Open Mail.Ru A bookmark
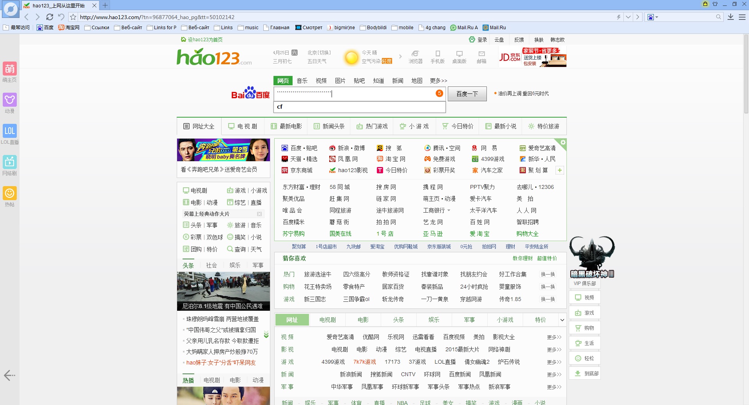This screenshot has width=749, height=405. 464,28
